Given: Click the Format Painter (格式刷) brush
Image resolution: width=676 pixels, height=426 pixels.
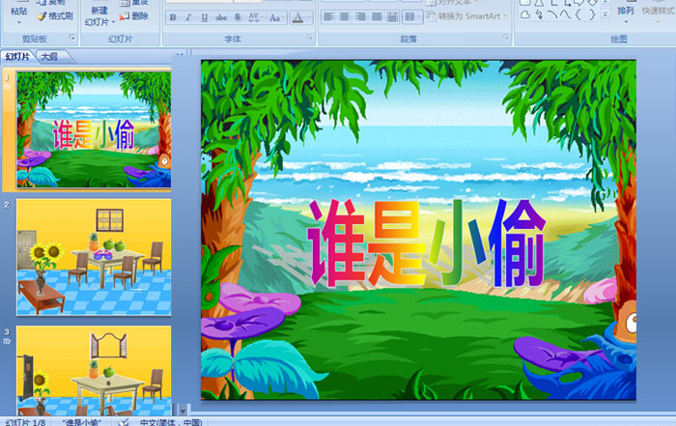Looking at the screenshot, I should (x=54, y=16).
